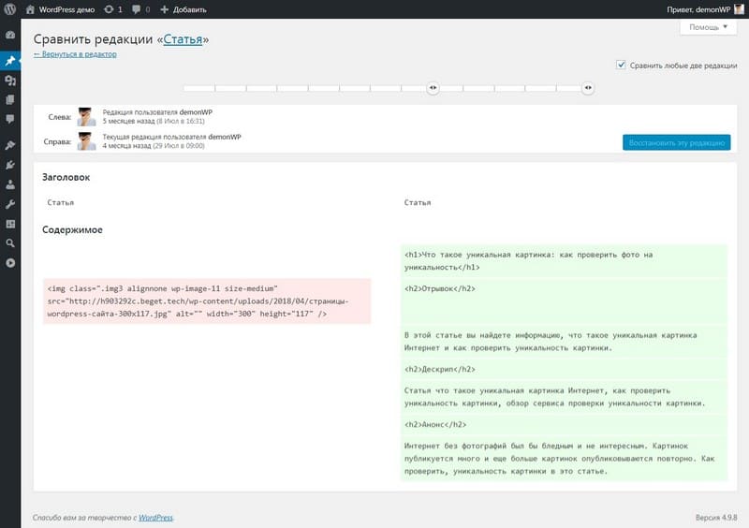Image resolution: width=749 pixels, height=528 pixels.
Task: Click the left column title Статья
Action: [x=60, y=202]
